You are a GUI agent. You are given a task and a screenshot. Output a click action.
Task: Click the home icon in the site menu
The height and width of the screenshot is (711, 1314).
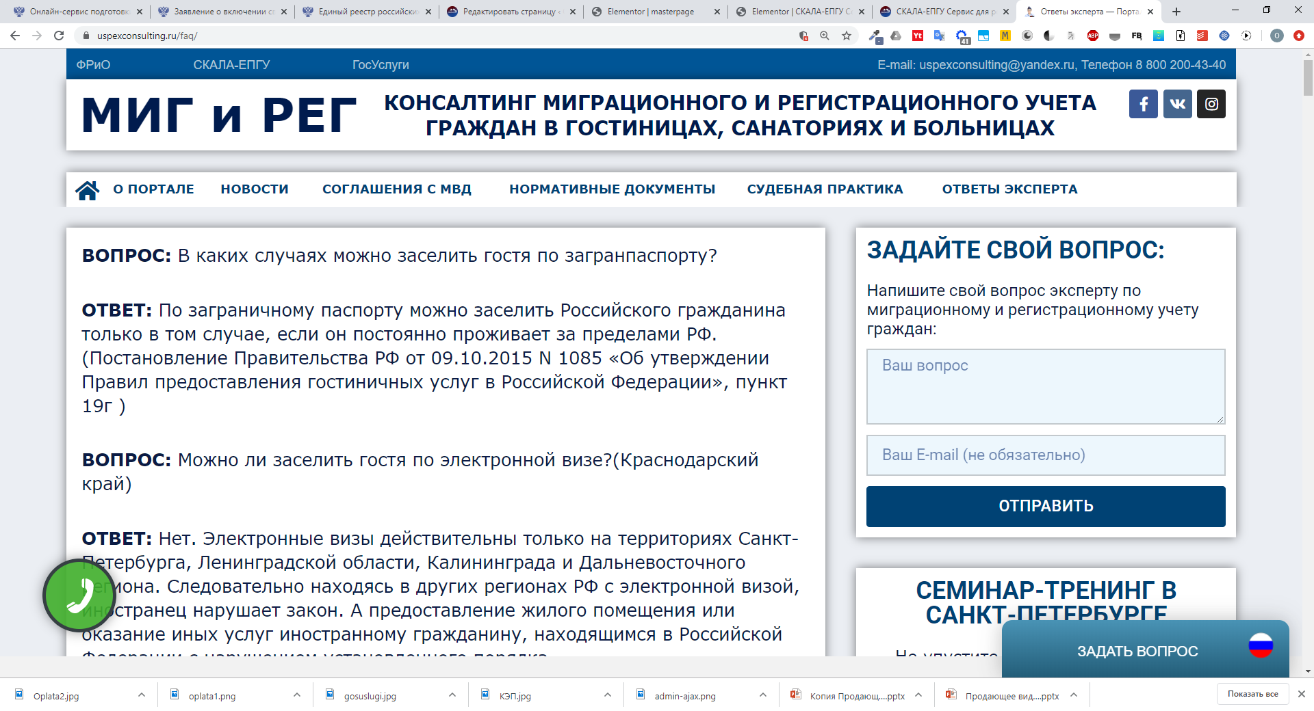coord(88,189)
